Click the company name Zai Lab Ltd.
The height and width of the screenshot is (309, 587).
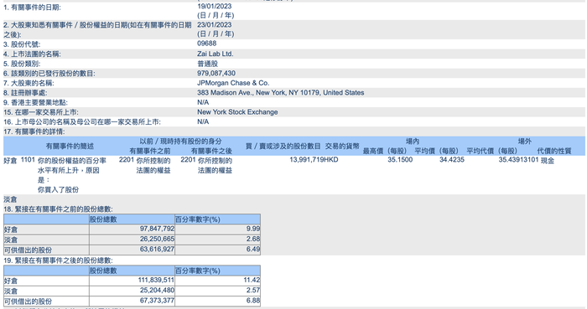click(216, 54)
